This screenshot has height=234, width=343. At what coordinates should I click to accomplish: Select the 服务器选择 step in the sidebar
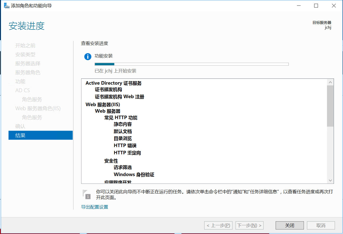[x=28, y=63]
